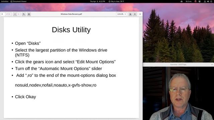The height and width of the screenshot is (120, 214).
Task: Close the Windows Data Recovery.pdf window
Action: point(140,14)
